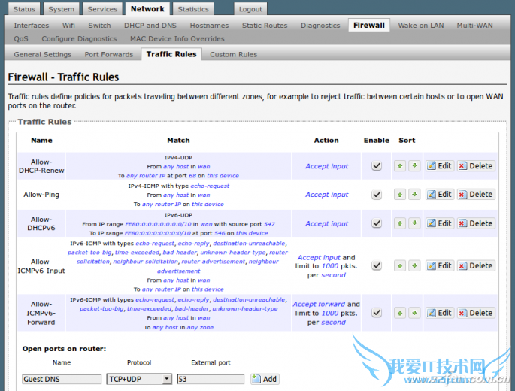Delete the Allow-ICMPv6-Forward rule
The height and width of the screenshot is (391, 515).
475,312
